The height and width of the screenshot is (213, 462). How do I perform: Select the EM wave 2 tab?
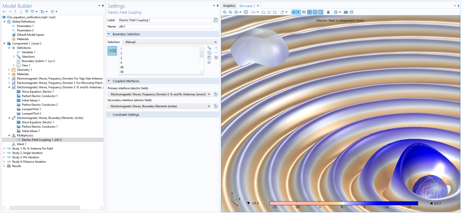pos(247,6)
